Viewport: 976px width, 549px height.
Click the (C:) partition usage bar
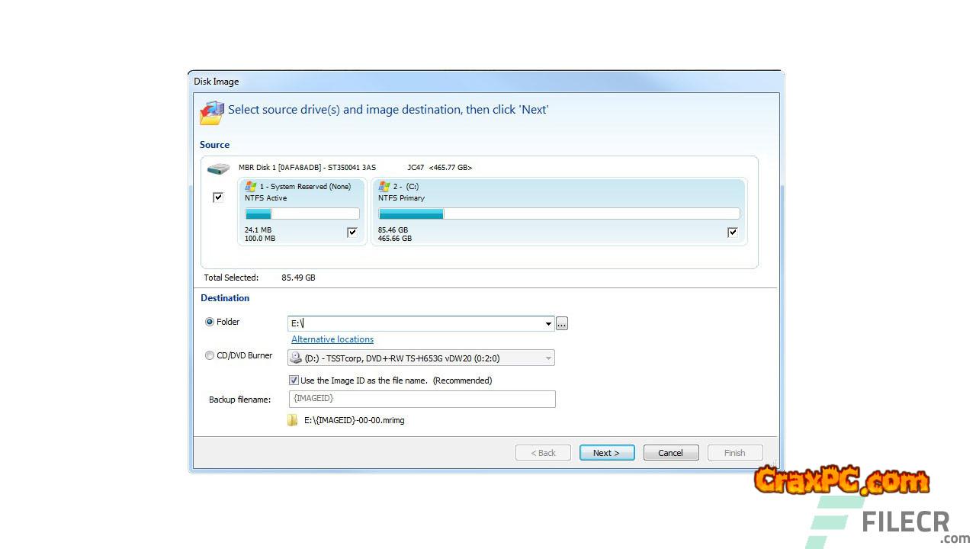[x=559, y=214]
